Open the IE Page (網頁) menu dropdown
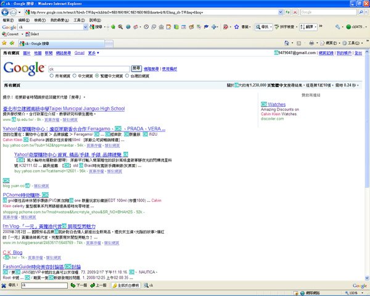The image size is (370, 296). click(330, 43)
